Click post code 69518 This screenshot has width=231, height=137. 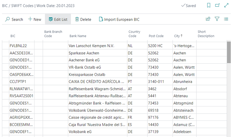pos(160,110)
